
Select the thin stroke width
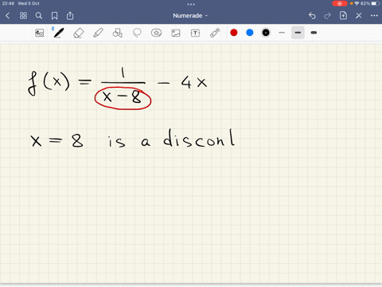[282, 33]
